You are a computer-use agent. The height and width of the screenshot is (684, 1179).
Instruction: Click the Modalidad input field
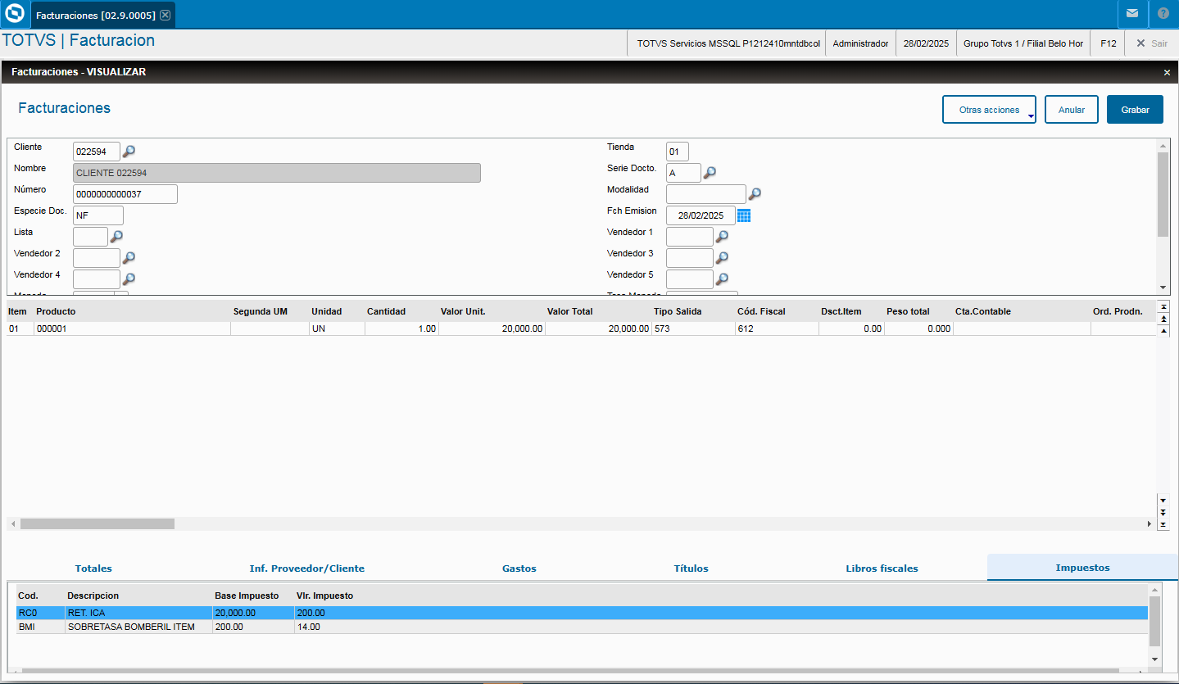click(706, 194)
